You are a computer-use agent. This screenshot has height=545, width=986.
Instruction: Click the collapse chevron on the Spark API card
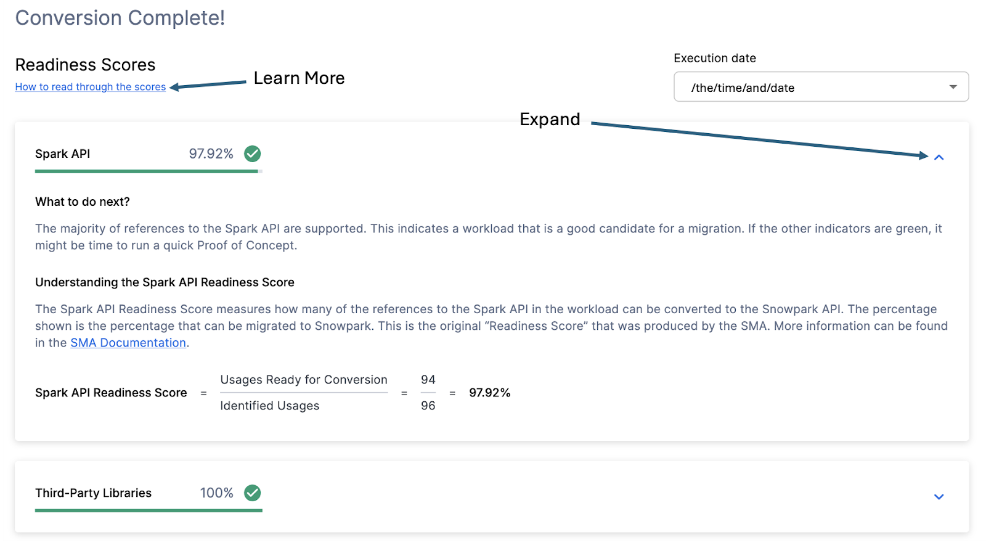point(939,158)
